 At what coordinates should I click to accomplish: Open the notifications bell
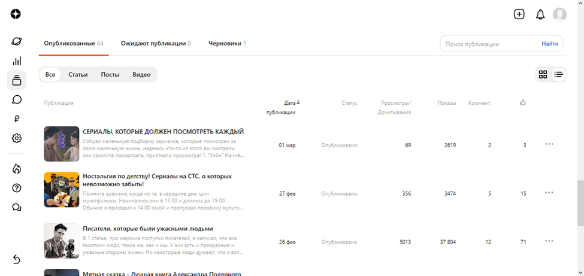(x=540, y=14)
